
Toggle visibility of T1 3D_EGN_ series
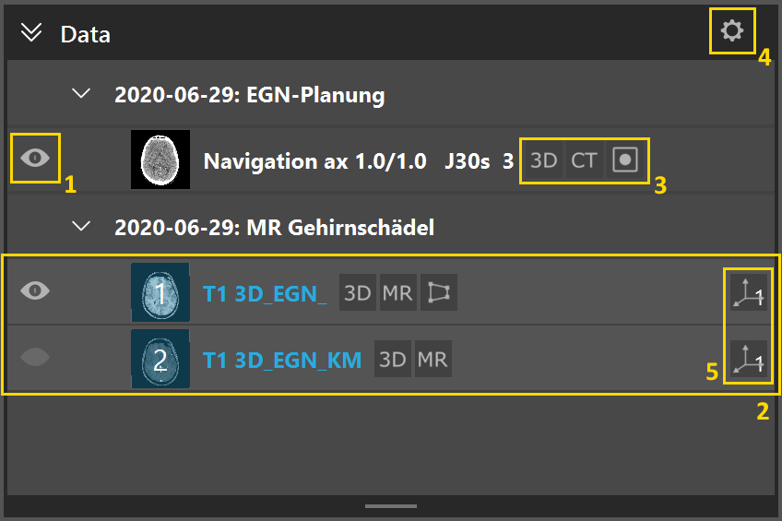35,290
